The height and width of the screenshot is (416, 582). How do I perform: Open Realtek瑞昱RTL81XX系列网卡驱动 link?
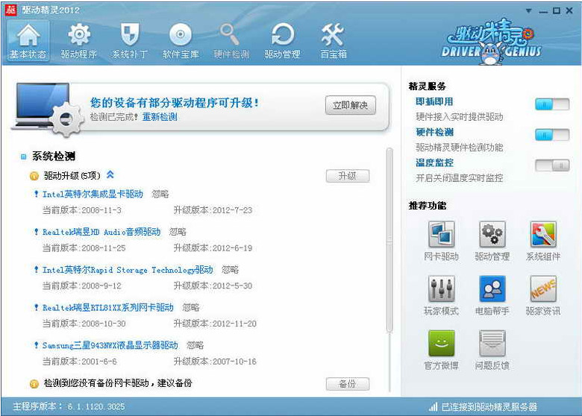(x=107, y=308)
